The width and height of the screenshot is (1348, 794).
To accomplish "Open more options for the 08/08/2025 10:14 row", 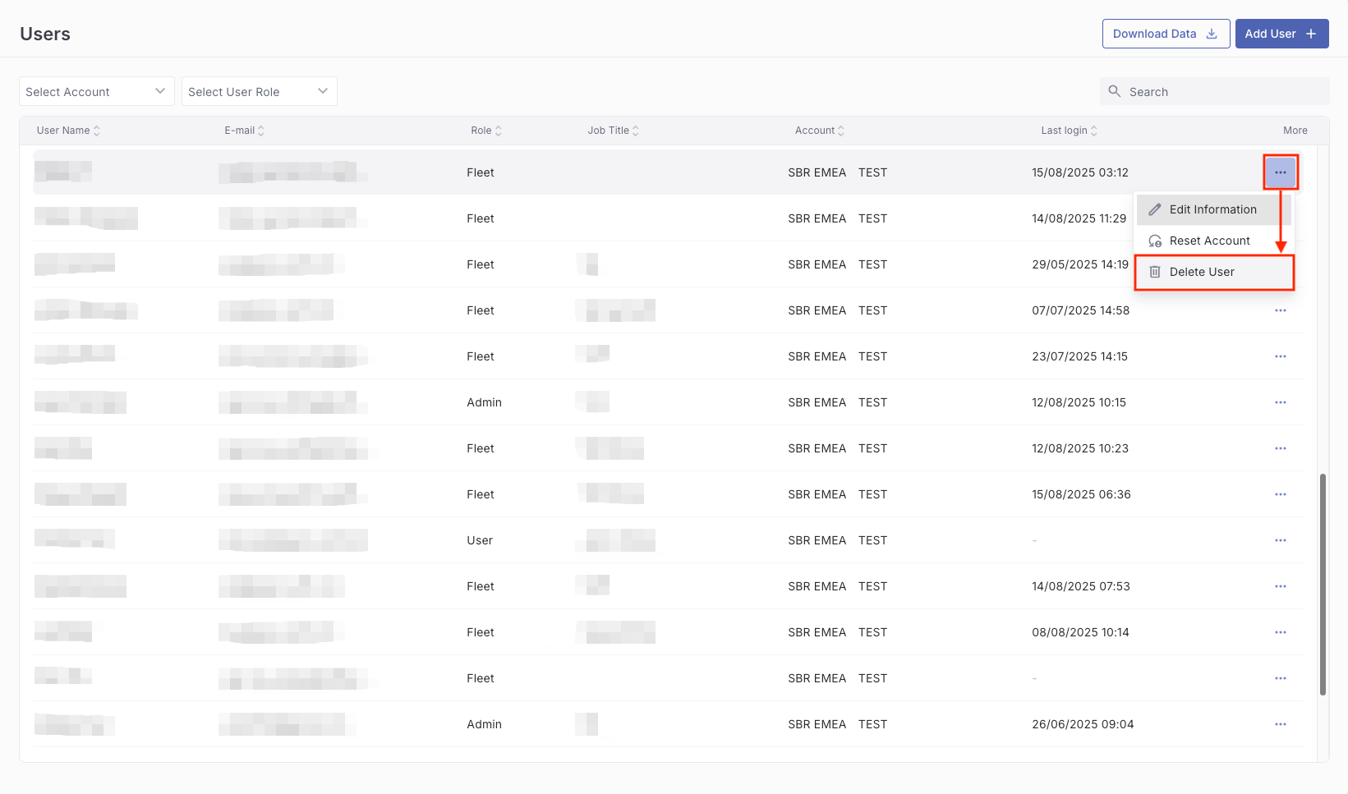I will [x=1281, y=632].
